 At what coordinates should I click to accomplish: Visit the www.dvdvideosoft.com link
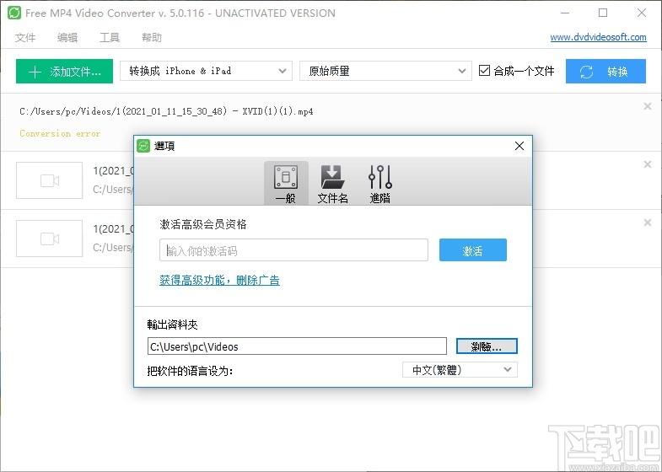598,37
